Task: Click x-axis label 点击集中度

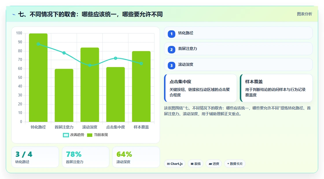Action: click(115, 127)
